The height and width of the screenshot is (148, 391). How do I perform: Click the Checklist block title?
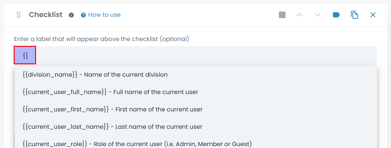(x=46, y=15)
